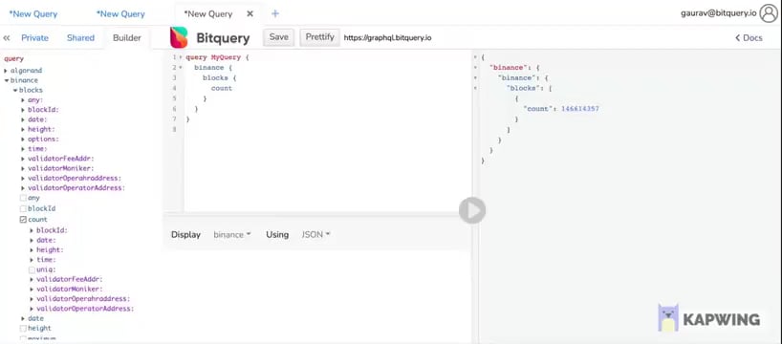The height and width of the screenshot is (344, 782).
Task: Place cursor on empty editor line 8
Action: (327, 129)
